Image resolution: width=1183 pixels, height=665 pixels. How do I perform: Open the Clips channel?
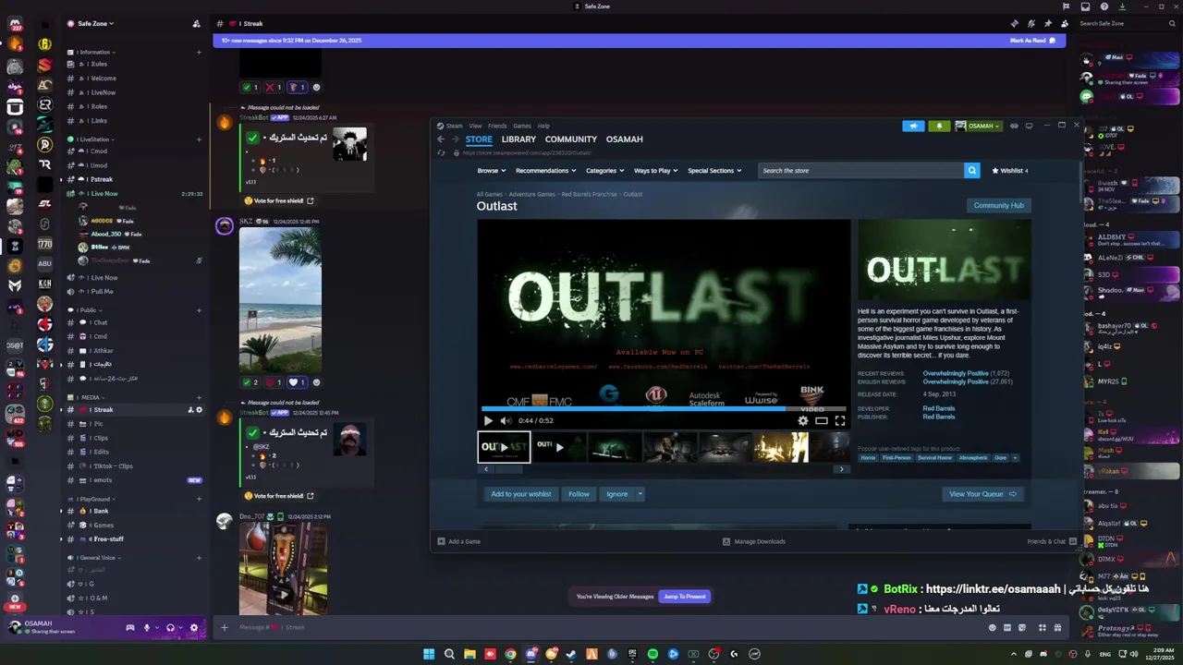coord(134,438)
